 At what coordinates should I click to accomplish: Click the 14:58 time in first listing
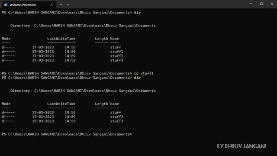[70, 47]
